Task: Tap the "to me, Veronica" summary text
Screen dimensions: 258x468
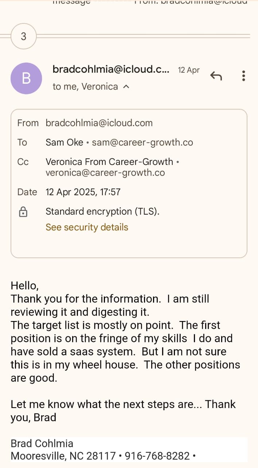Action: [85, 87]
